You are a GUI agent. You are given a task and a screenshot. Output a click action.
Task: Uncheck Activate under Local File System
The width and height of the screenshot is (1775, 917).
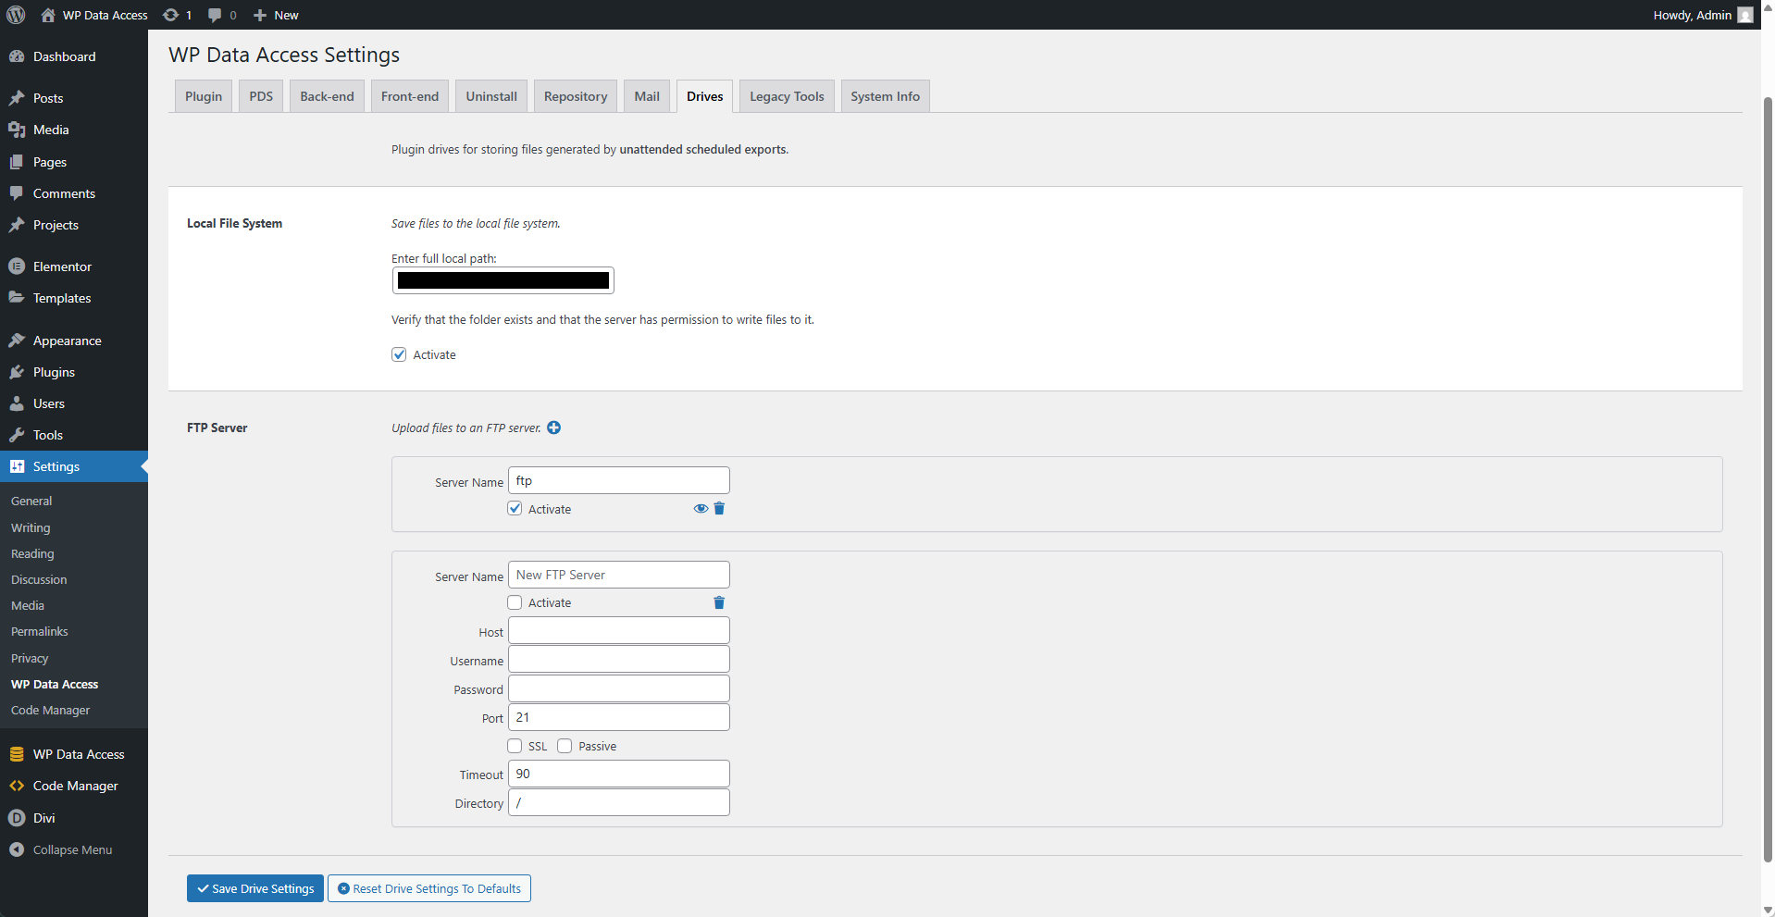point(398,354)
